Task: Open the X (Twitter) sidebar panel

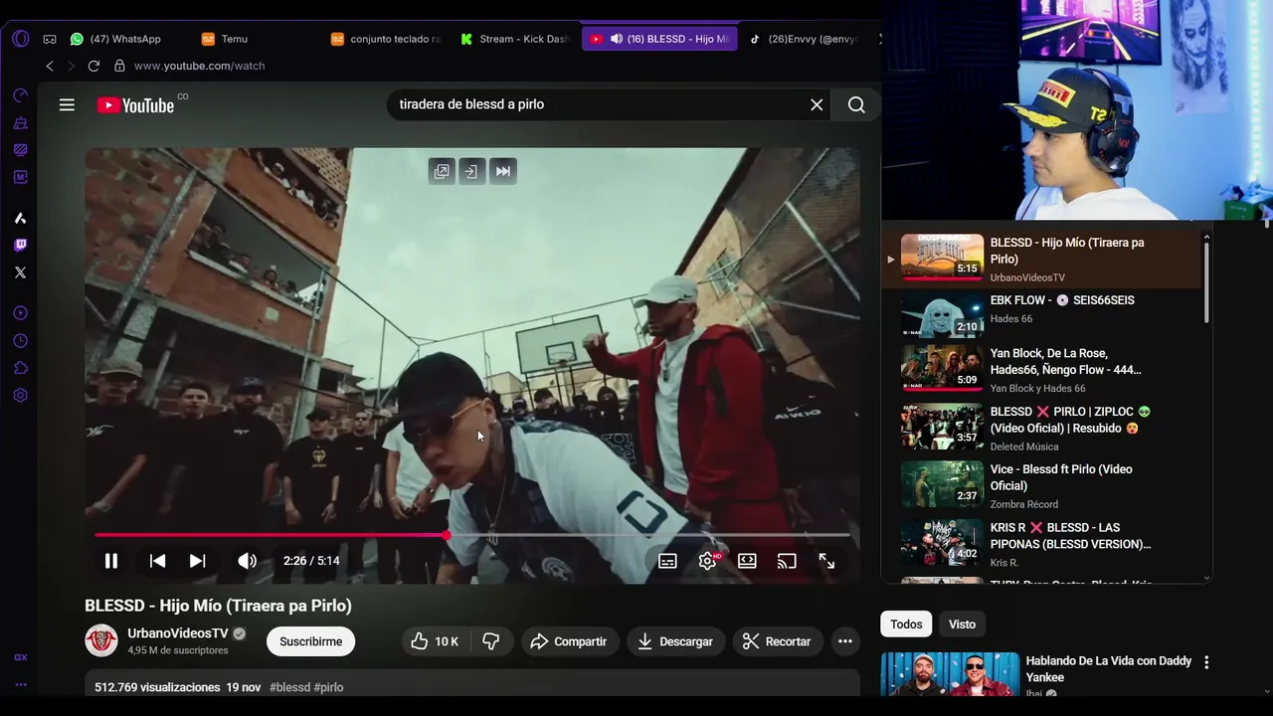Action: (x=20, y=272)
